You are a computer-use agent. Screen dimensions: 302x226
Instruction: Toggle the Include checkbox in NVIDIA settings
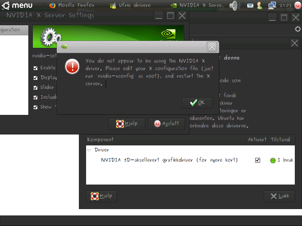pyautogui.click(x=35, y=98)
